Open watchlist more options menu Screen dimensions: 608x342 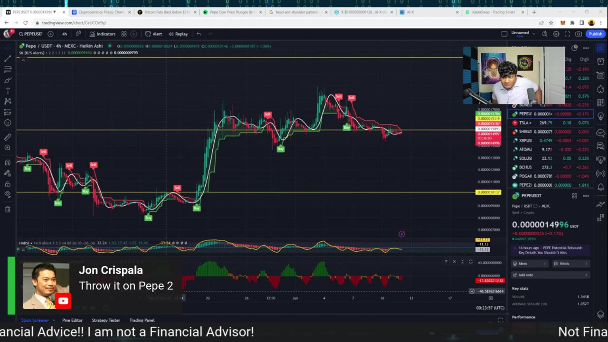[586, 48]
